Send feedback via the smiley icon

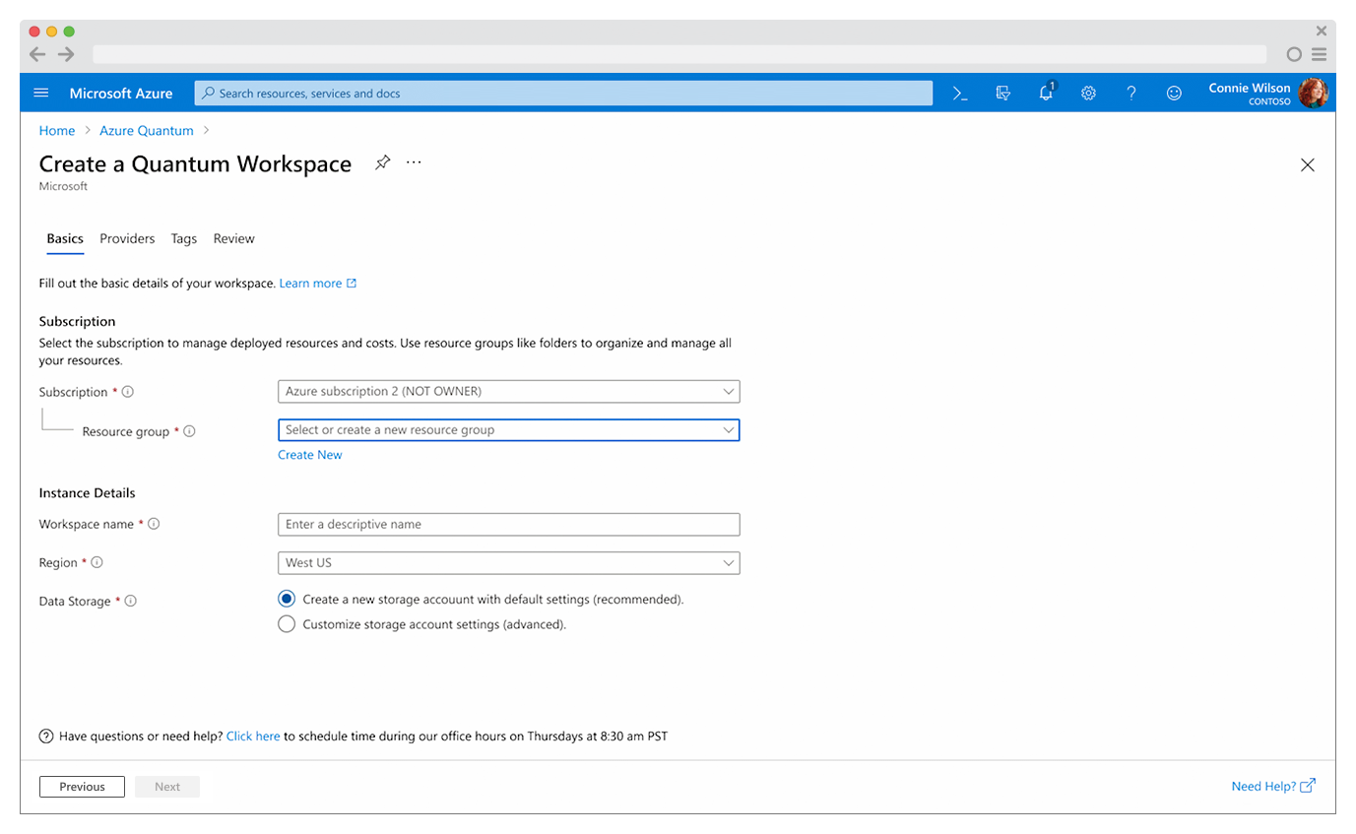tap(1174, 93)
